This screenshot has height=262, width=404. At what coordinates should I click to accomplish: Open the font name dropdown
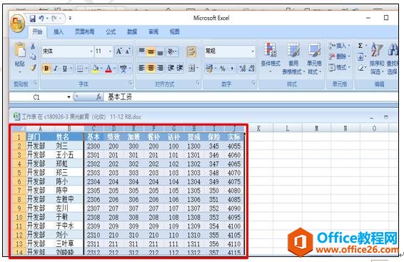point(91,51)
